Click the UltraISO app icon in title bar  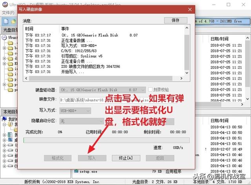5,4
